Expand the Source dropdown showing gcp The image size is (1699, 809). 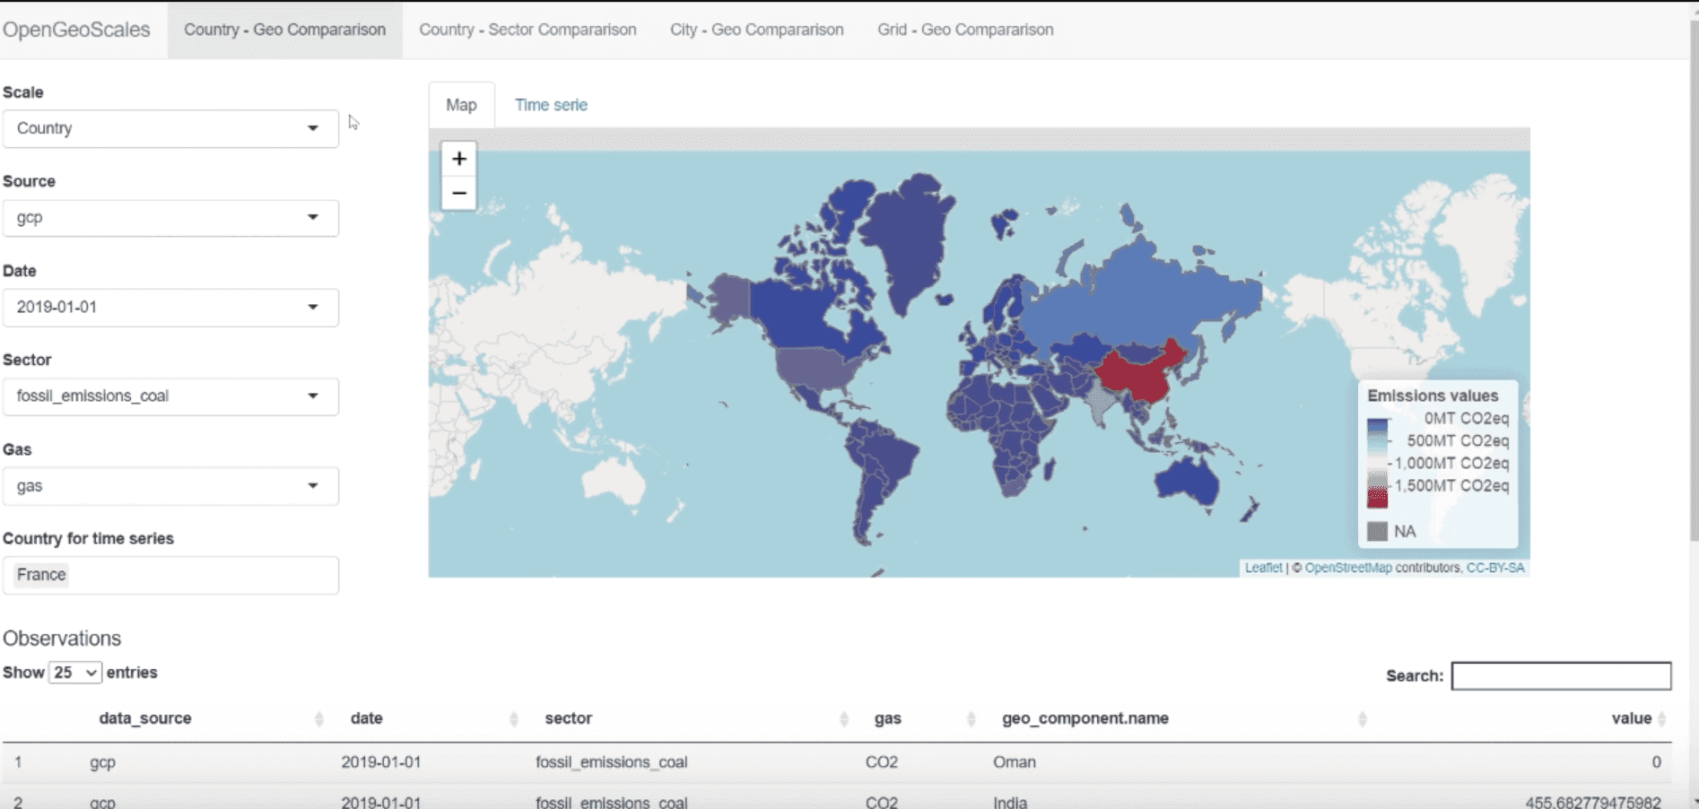[170, 218]
